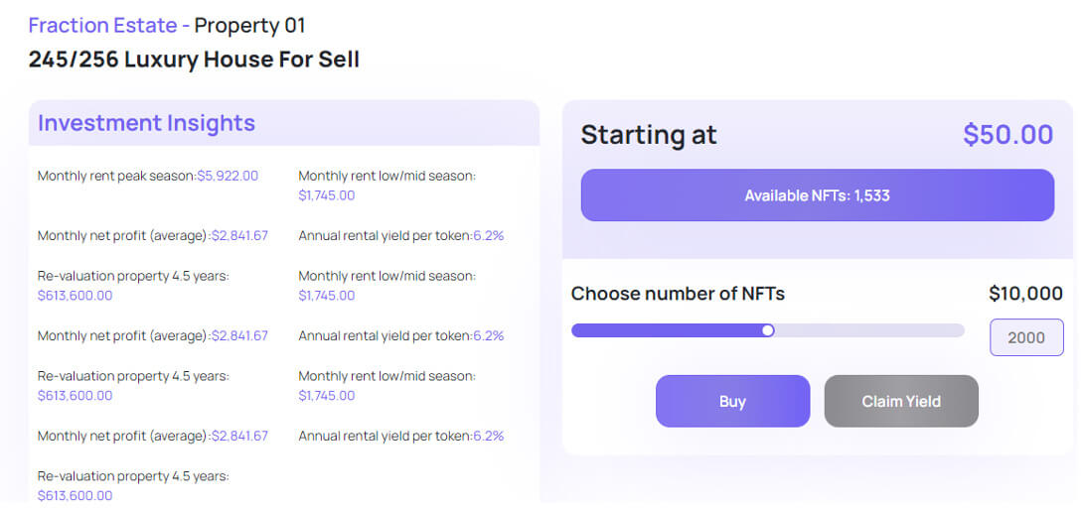The width and height of the screenshot is (1083, 512).
Task: Focus the NFT quantity input showing 2000
Action: click(x=1025, y=337)
